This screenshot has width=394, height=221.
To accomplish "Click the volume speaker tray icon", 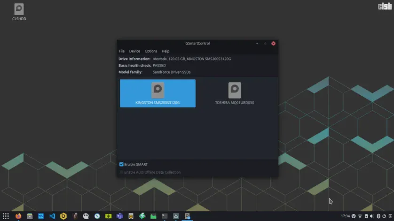I will 371,216.
